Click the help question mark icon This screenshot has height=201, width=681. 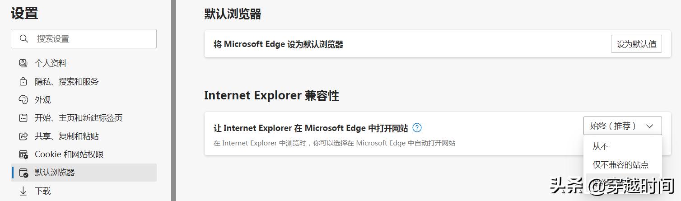point(417,128)
